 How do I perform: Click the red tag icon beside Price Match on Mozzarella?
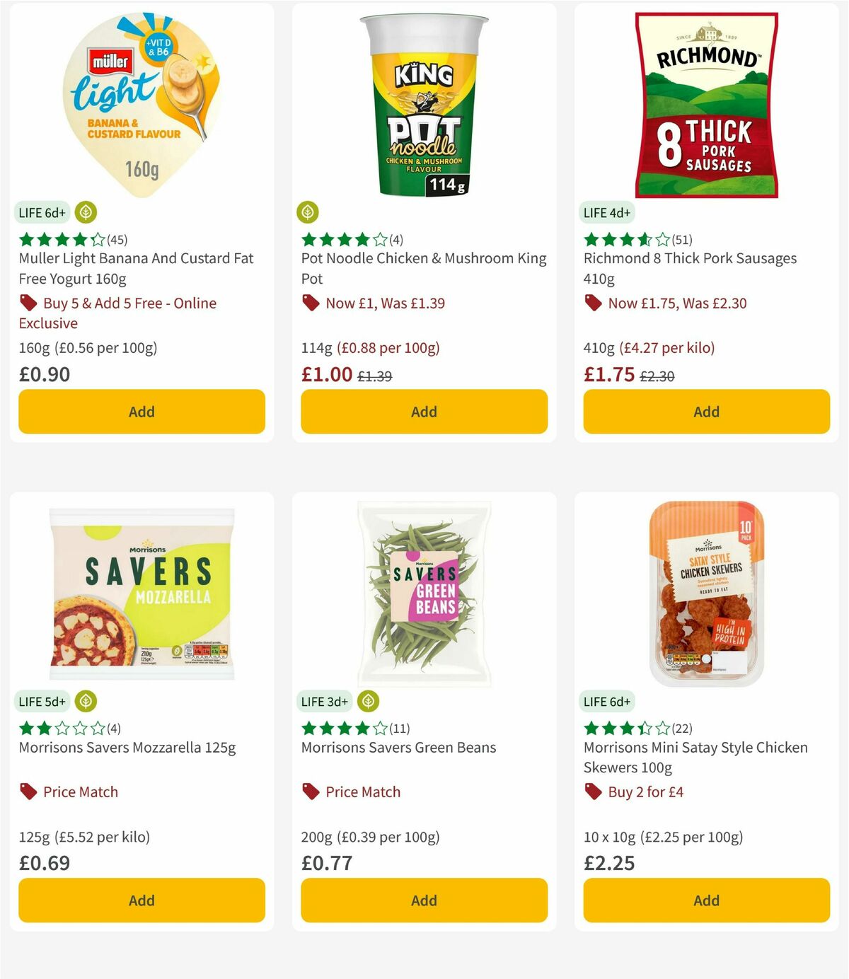27,792
